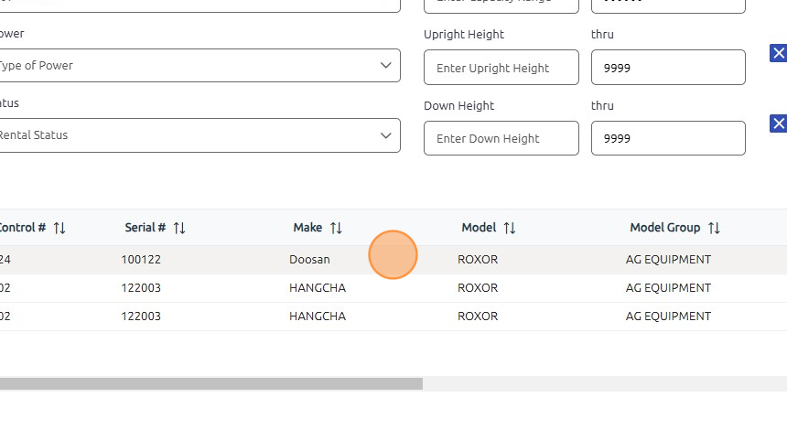The image size is (787, 440).
Task: Clear the Down Height range filter
Action: coord(779,123)
